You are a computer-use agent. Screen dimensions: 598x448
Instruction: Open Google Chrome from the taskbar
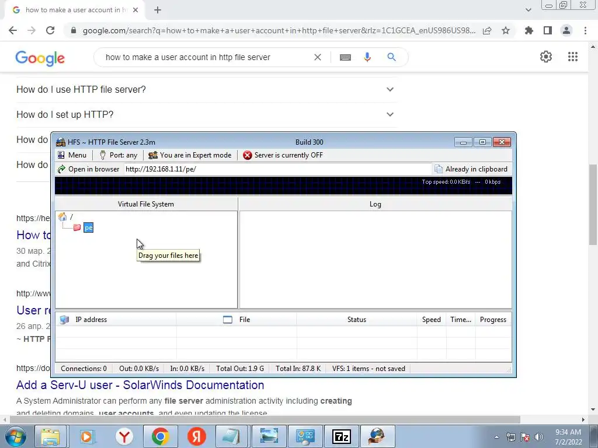pyautogui.click(x=161, y=436)
